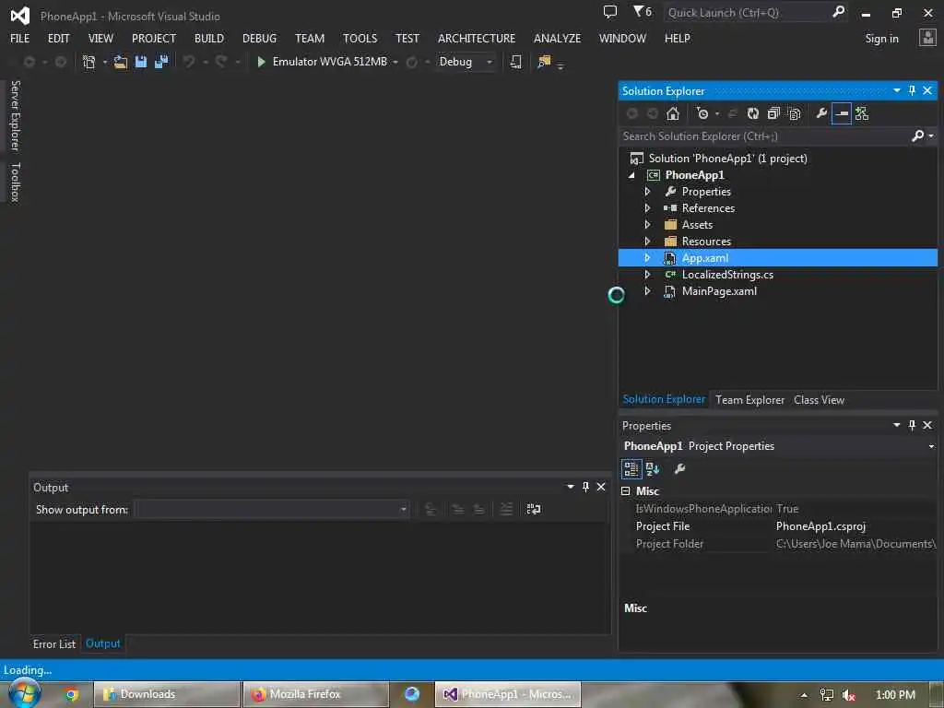
Task: Open the notifications flag icon
Action: click(x=642, y=12)
